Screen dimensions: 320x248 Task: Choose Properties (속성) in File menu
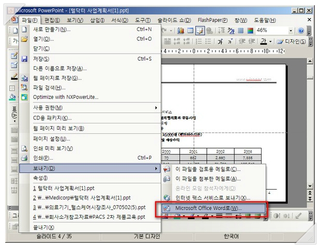pos(90,178)
